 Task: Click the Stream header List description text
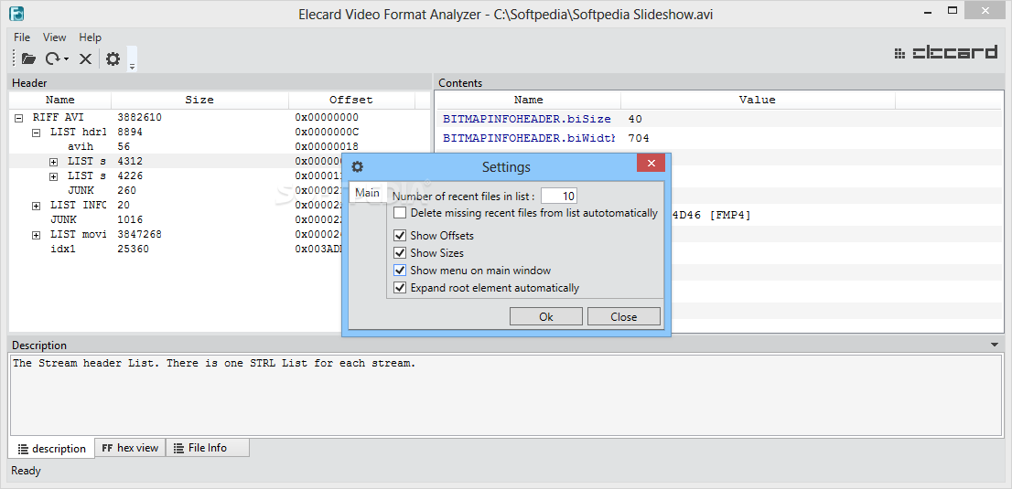(214, 363)
